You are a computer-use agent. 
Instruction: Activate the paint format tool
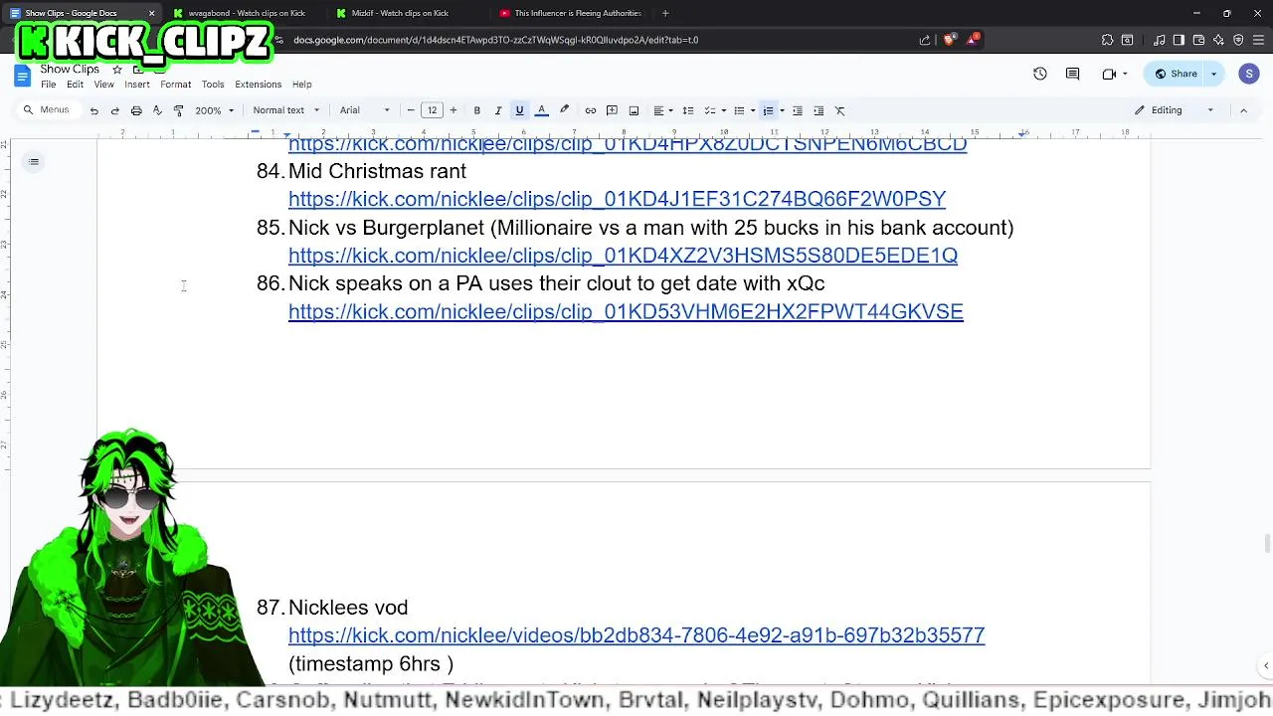(179, 110)
